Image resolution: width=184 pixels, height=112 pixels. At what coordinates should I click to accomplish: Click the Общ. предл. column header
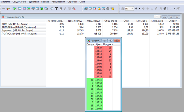(94, 21)
